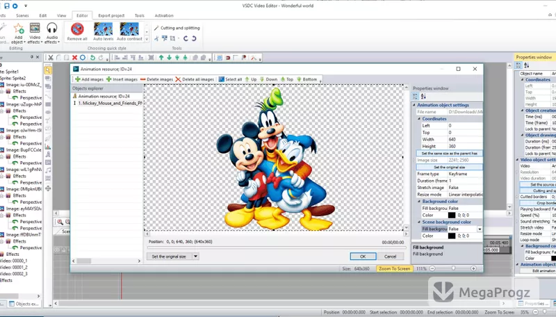Screen dimensions: 556x317
Task: Click the blue circle icon in editor toolbar
Action: tap(83, 58)
